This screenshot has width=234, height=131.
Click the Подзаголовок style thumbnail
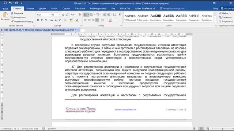194,17
